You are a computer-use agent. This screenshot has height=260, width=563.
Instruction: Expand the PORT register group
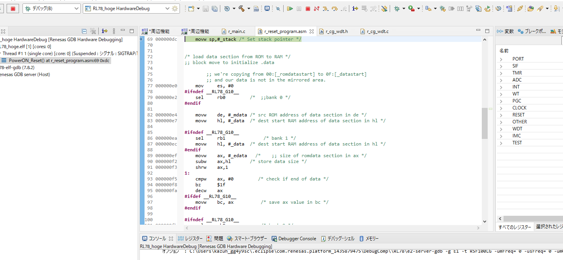(x=501, y=59)
